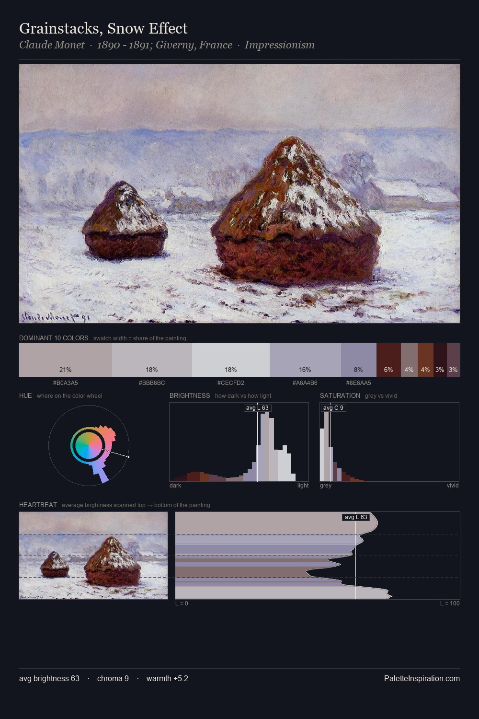Click the 'dark' brightness axis label
This screenshot has height=719, width=479.
click(x=175, y=486)
